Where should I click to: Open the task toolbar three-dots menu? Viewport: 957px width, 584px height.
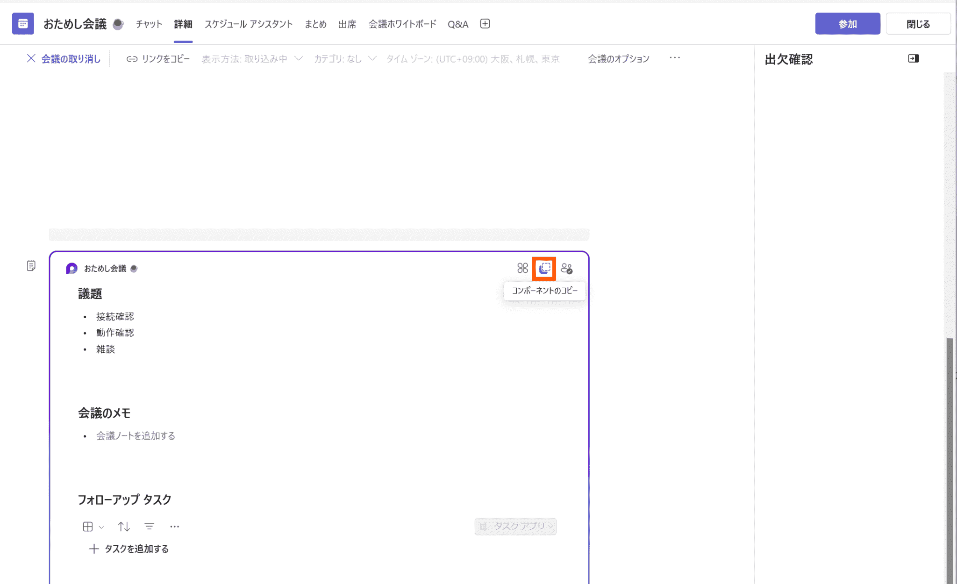click(x=174, y=527)
